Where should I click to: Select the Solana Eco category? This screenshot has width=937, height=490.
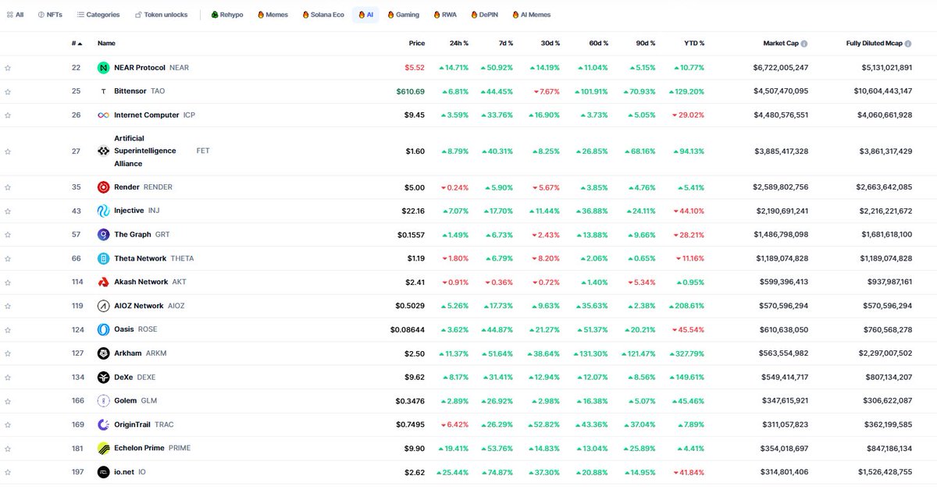click(322, 15)
